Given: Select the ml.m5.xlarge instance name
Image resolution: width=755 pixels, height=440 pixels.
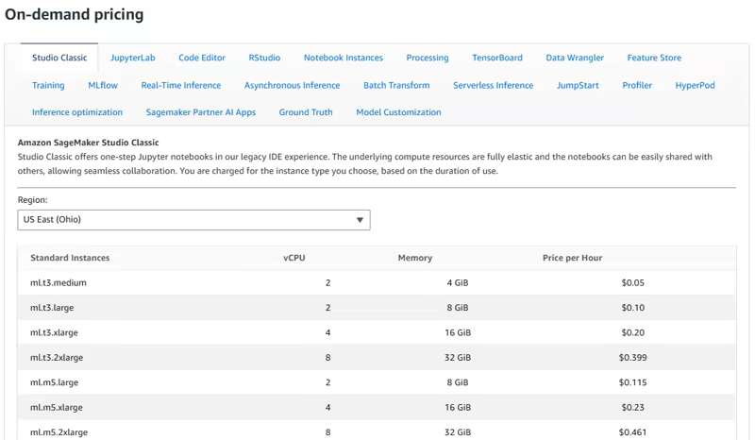Looking at the screenshot, I should coord(57,407).
